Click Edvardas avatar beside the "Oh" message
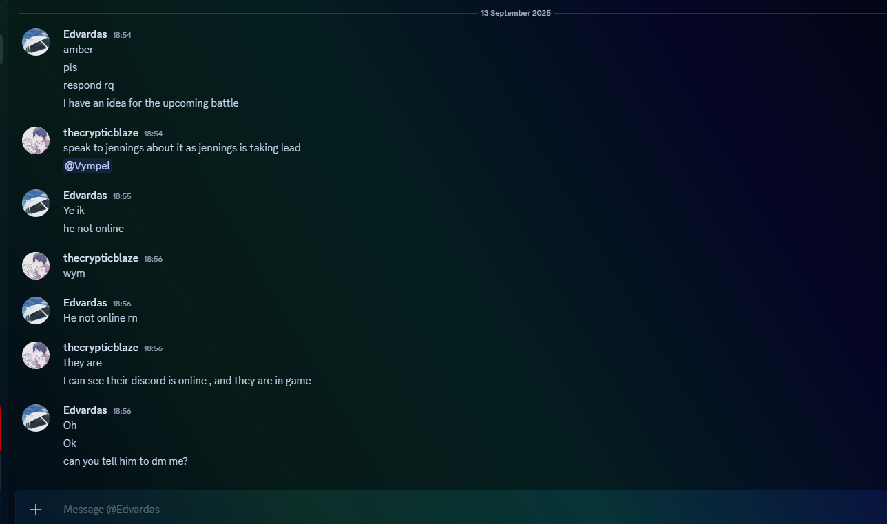The width and height of the screenshot is (887, 524). pos(36,418)
